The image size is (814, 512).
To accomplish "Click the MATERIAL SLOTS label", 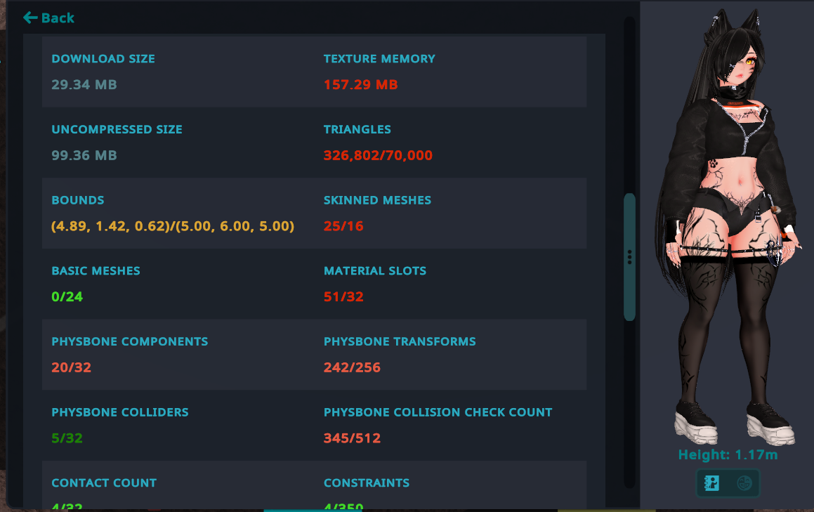I will pyautogui.click(x=375, y=270).
